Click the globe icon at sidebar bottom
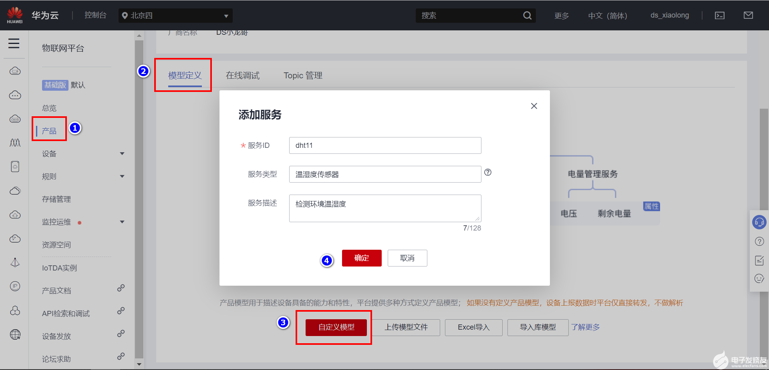This screenshot has height=370, width=769. tap(15, 334)
